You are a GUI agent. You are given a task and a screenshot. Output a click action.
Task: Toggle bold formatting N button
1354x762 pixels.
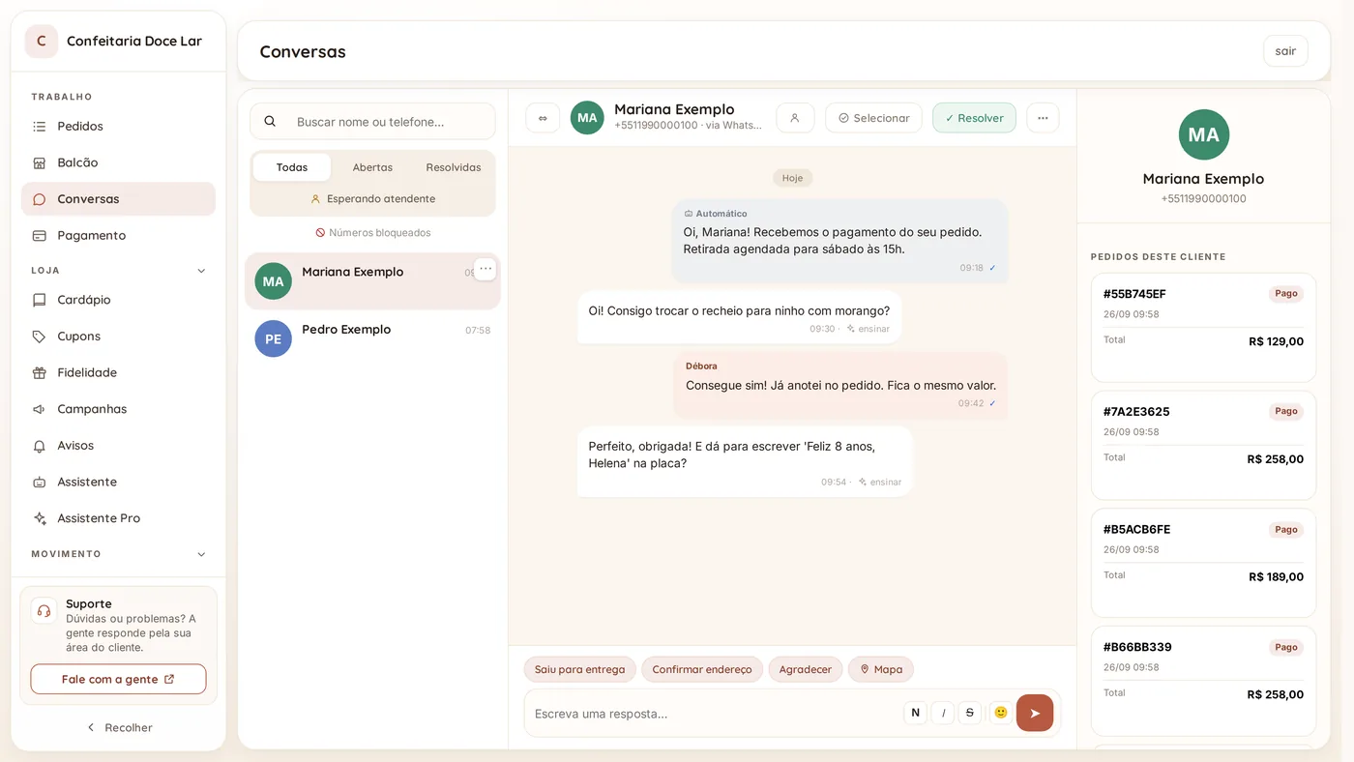915,713
